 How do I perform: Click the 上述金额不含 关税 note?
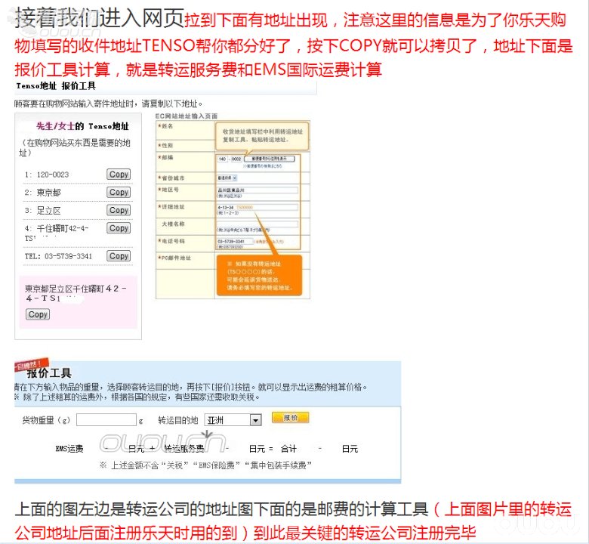(206, 465)
